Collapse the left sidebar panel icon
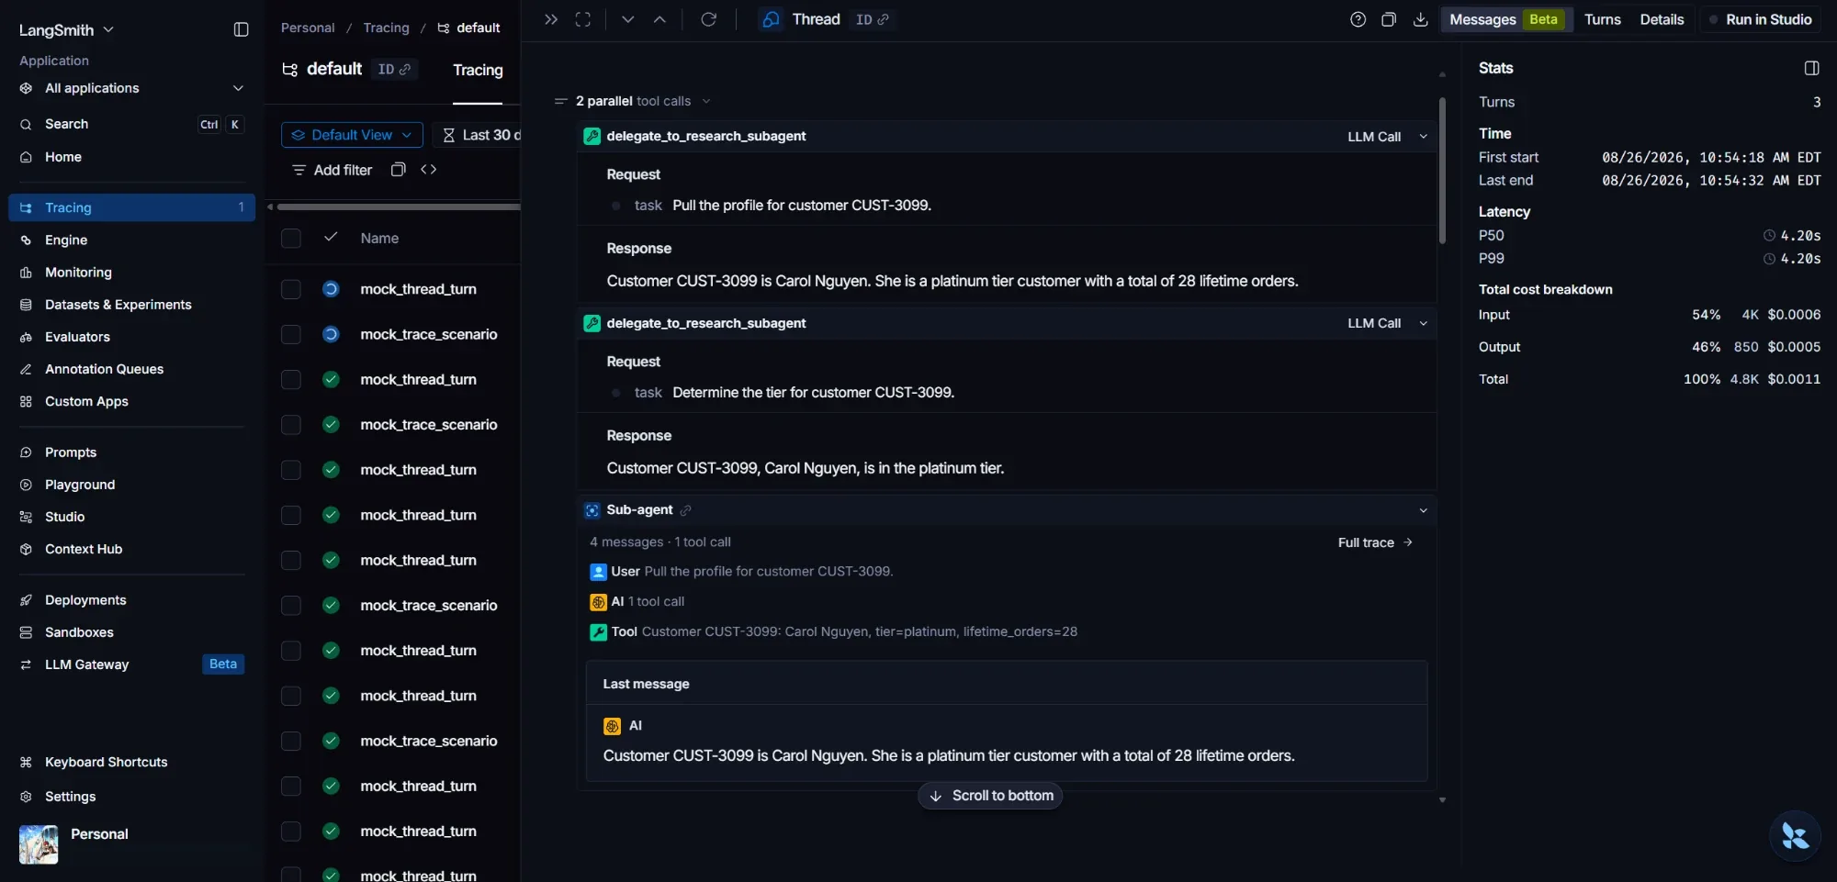 (241, 29)
